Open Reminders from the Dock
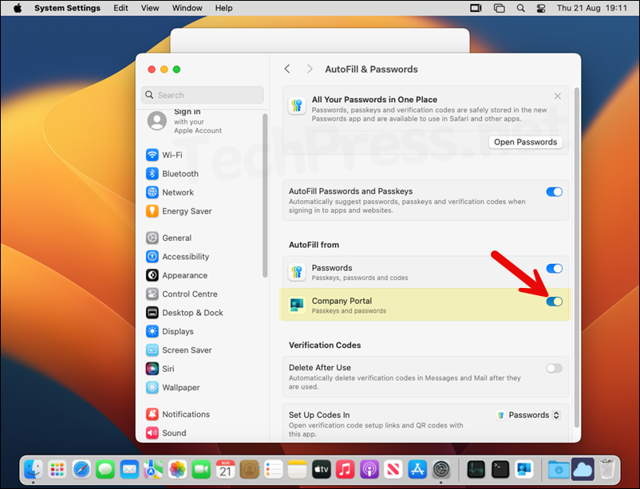The height and width of the screenshot is (489, 640). (x=273, y=469)
